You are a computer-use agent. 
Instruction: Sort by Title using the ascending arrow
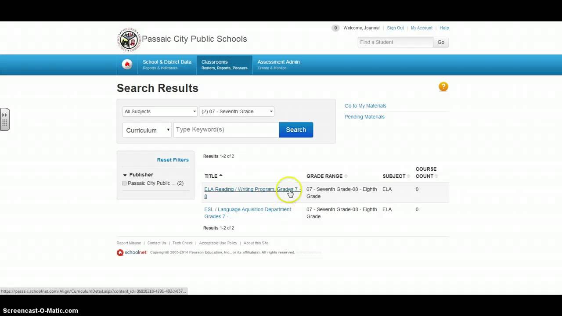click(221, 176)
